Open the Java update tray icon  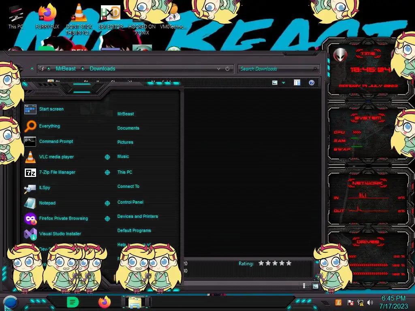[338, 302]
